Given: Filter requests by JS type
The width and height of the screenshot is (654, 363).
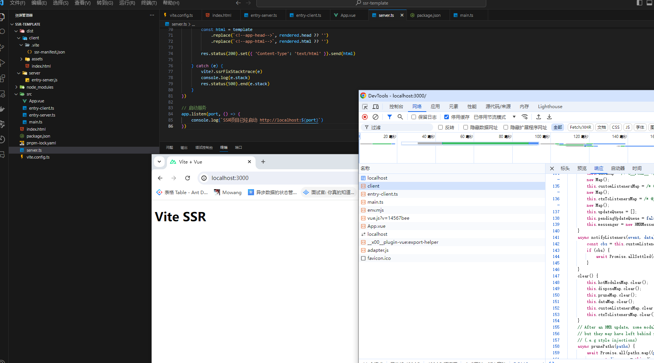Looking at the screenshot, I should point(628,127).
